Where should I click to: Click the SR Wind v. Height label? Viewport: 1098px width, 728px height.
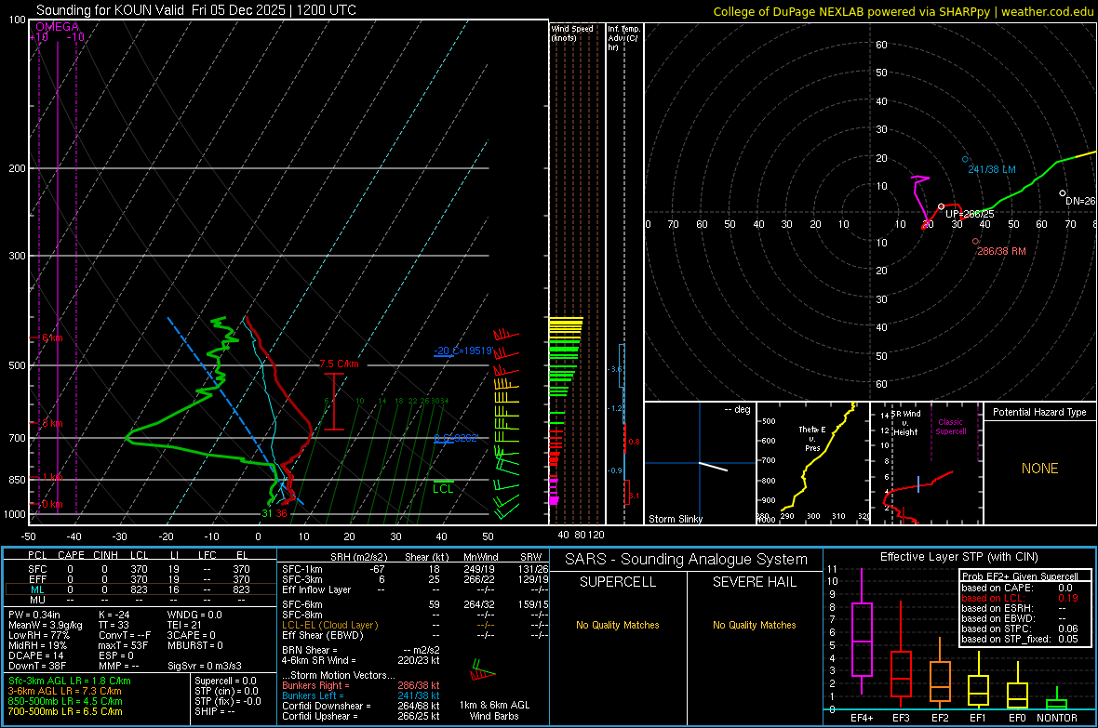tap(905, 423)
